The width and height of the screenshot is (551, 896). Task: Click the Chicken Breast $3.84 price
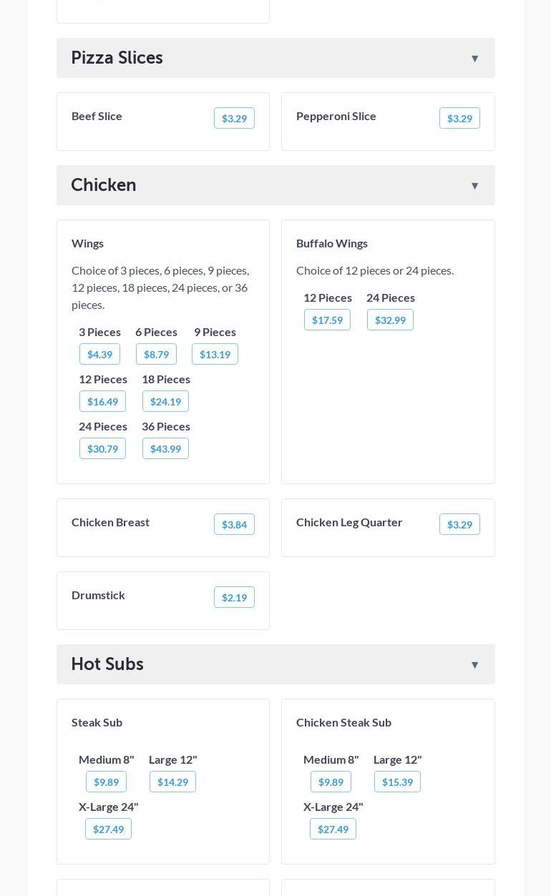click(x=234, y=525)
